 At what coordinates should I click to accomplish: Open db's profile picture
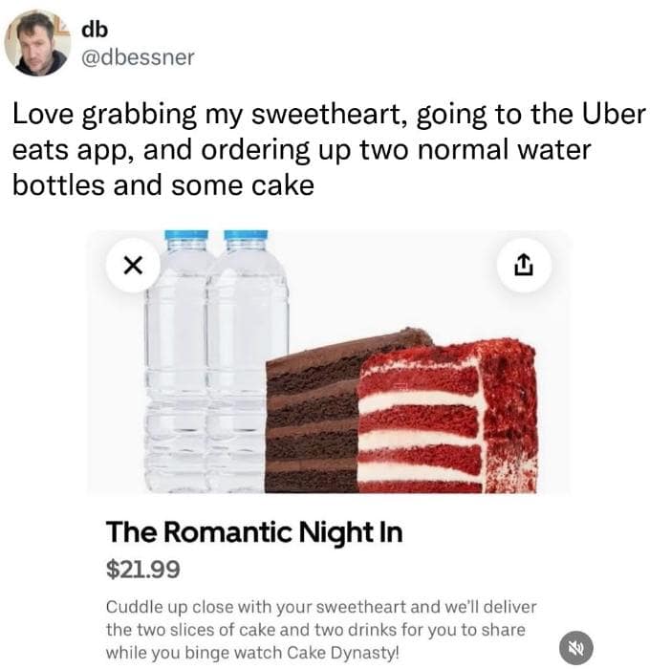tap(37, 44)
